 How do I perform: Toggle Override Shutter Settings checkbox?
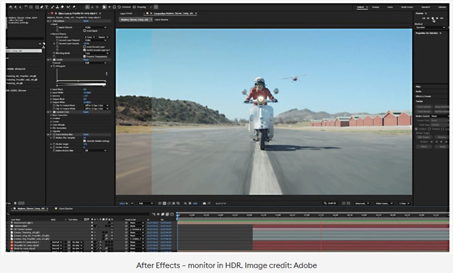(85, 141)
